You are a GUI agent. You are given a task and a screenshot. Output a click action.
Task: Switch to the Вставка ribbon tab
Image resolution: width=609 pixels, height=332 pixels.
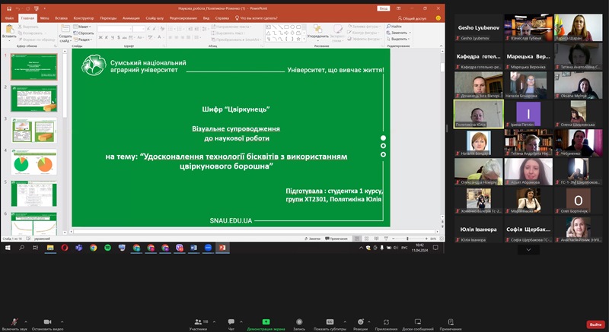pos(62,17)
